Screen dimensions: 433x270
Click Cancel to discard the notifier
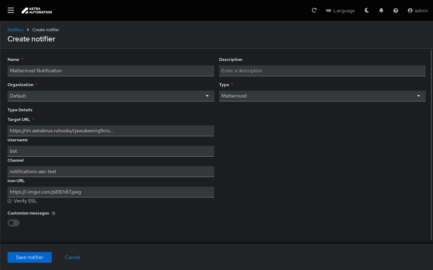tap(72, 257)
